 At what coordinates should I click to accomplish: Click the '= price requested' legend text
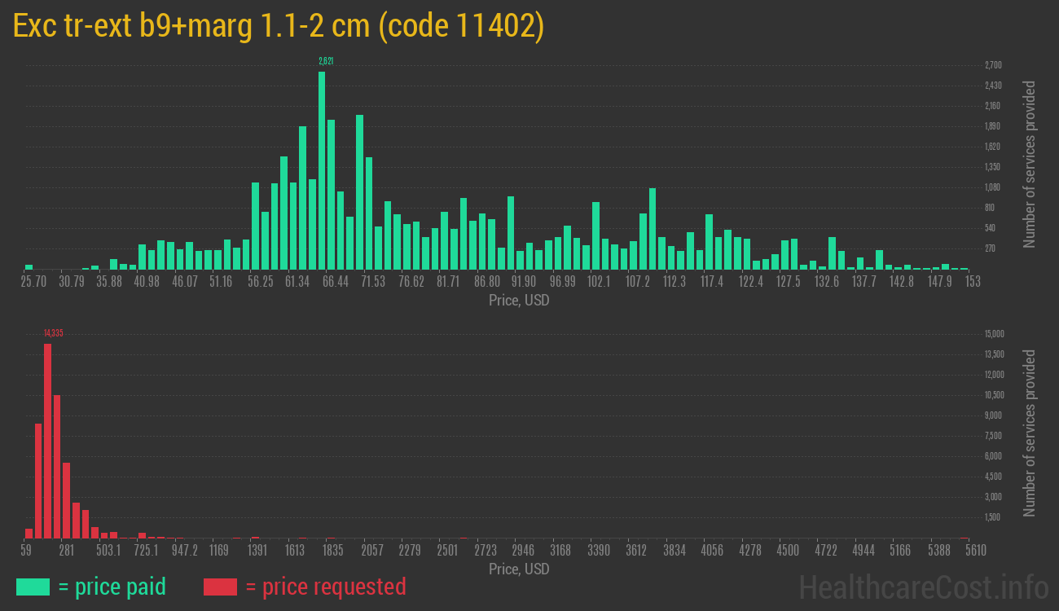point(325,587)
